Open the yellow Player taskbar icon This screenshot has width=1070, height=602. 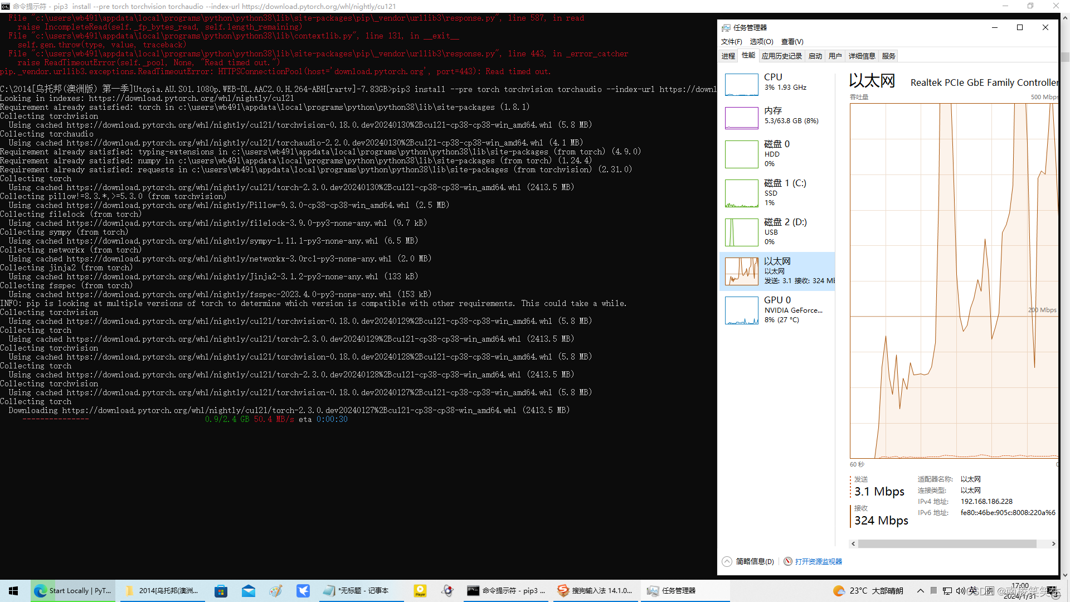(x=420, y=591)
